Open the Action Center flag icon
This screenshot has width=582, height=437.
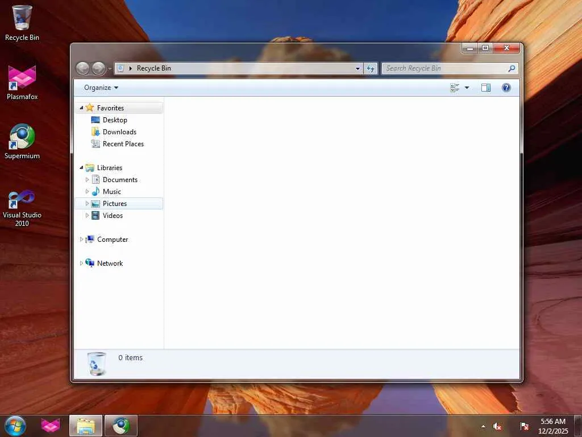525,426
